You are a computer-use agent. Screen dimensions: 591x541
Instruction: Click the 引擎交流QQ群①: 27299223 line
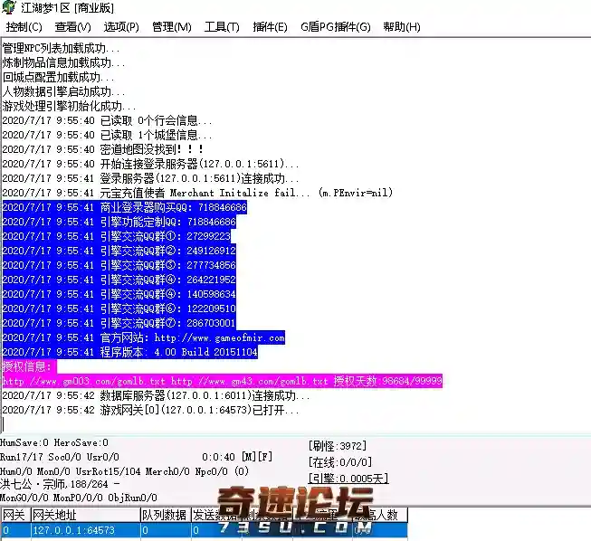[117, 236]
